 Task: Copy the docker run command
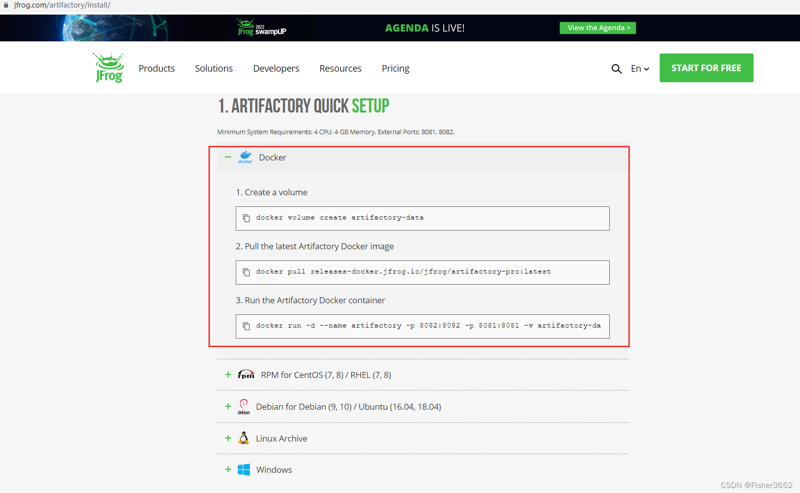point(246,326)
